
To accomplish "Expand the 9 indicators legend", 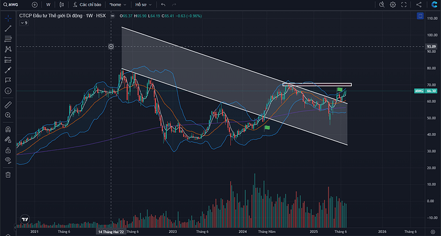I will [x=24, y=23].
